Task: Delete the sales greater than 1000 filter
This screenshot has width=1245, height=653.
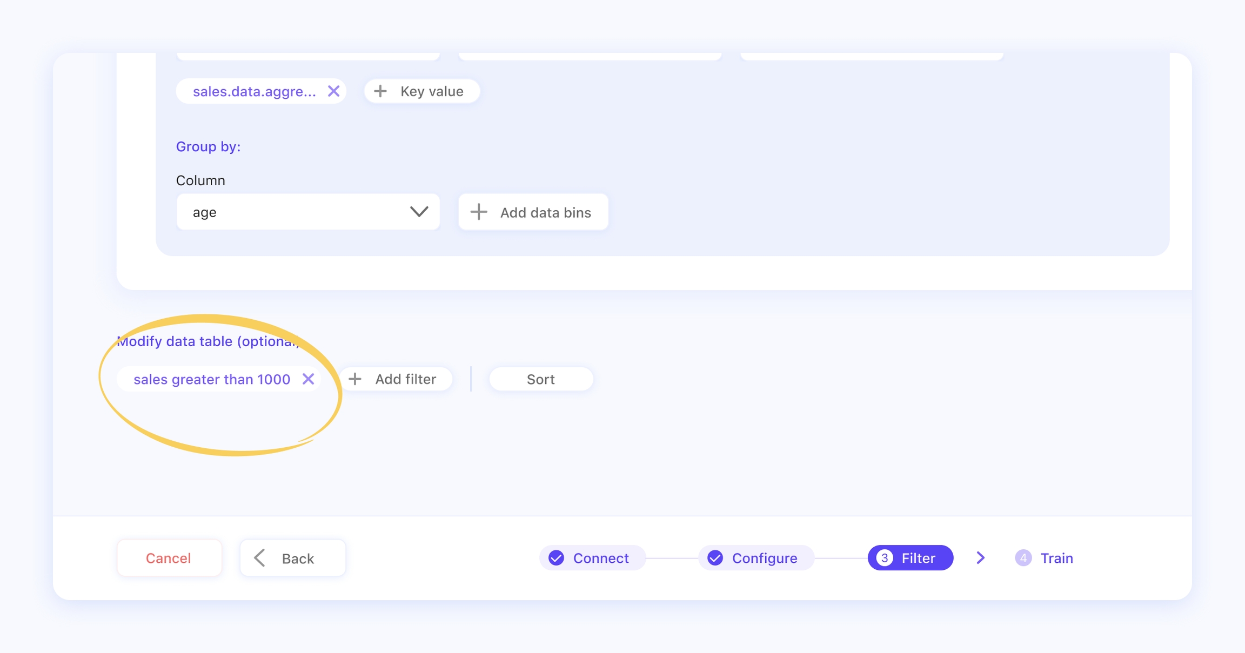Action: pyautogui.click(x=308, y=379)
